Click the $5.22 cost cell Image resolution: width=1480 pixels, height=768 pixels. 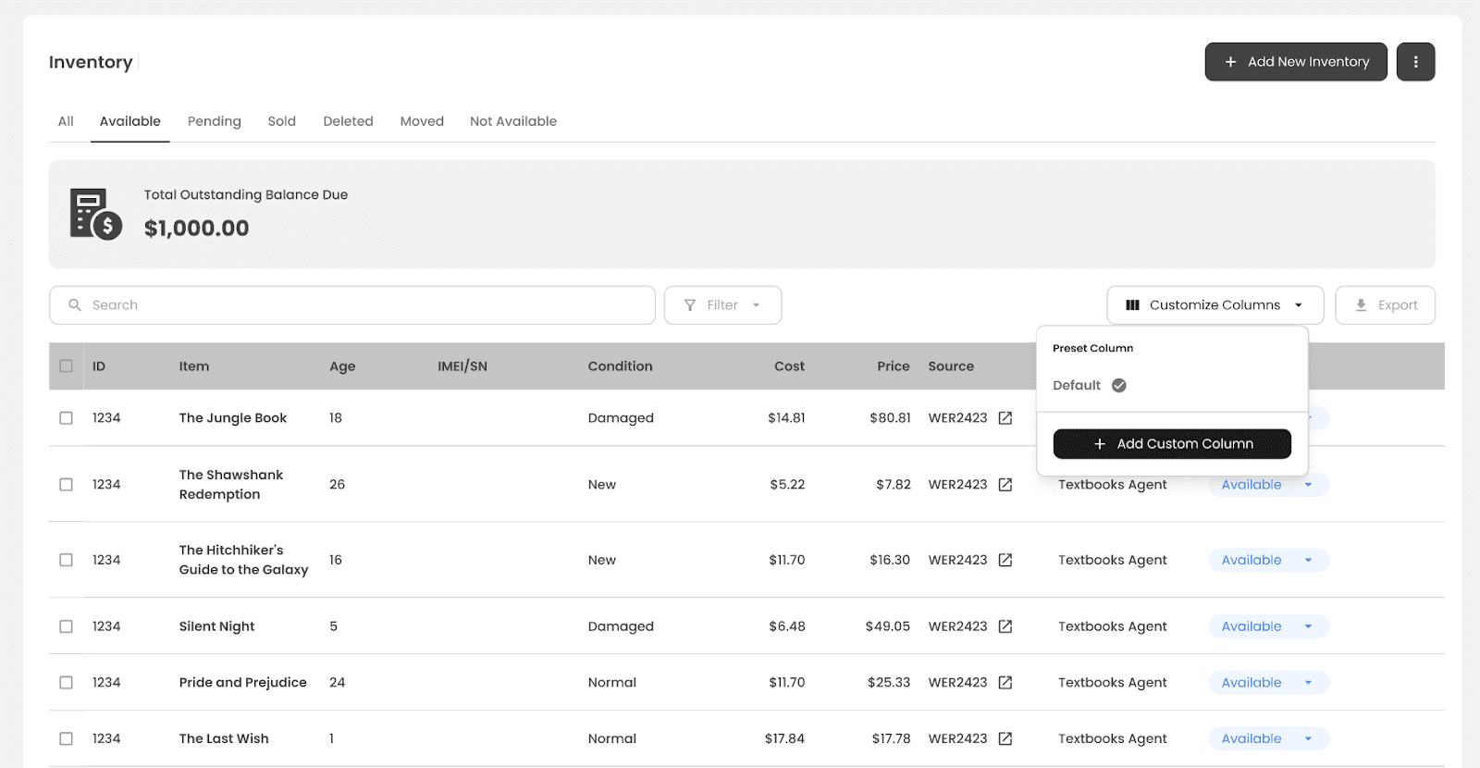787,485
